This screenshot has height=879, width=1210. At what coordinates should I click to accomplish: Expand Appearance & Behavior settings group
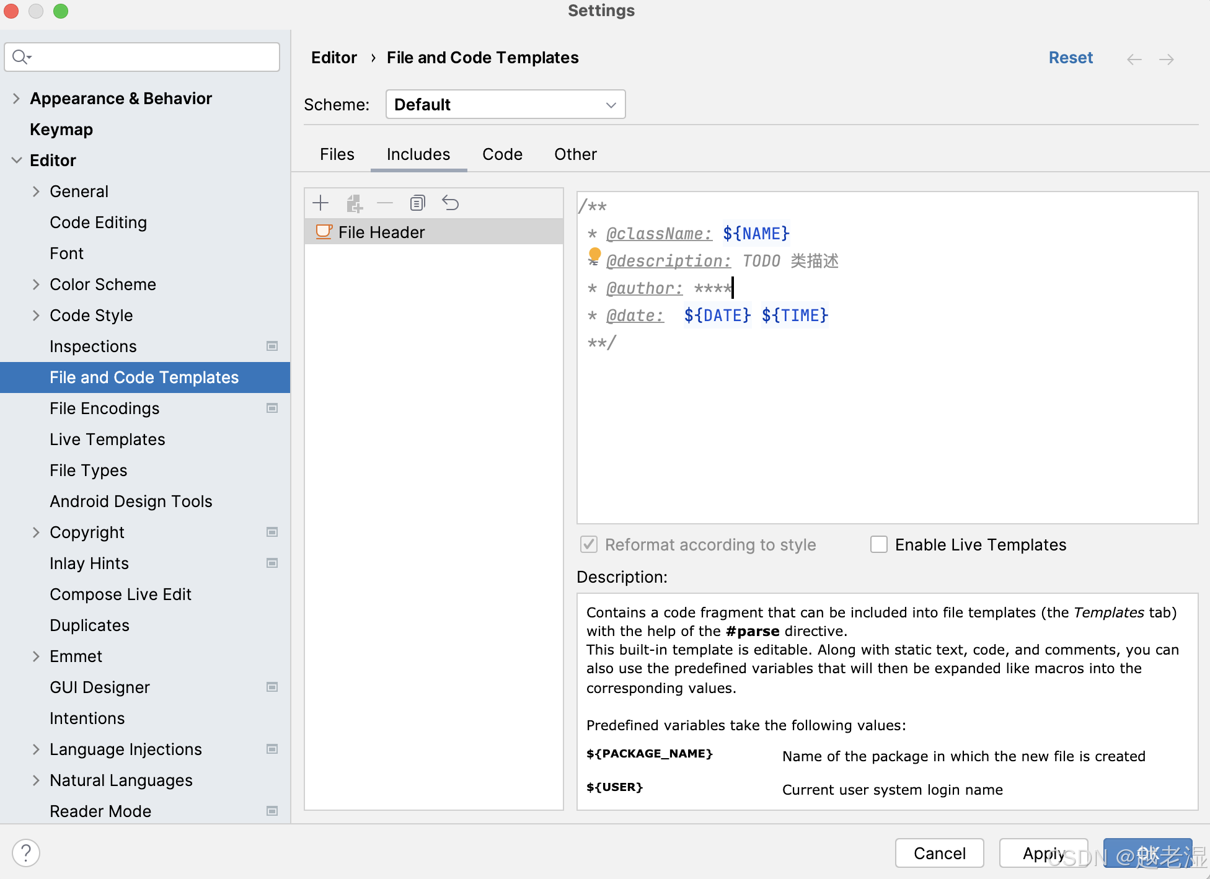(16, 99)
